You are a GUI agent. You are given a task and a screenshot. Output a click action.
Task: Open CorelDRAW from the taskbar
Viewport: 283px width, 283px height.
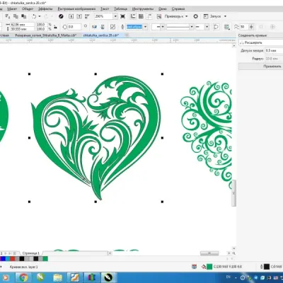click(41, 277)
